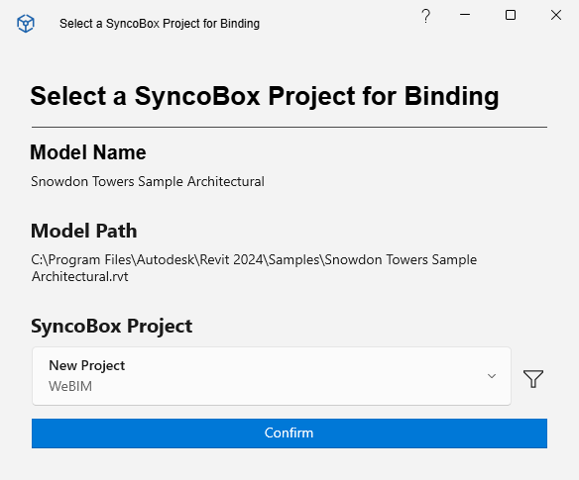The height and width of the screenshot is (480, 579).
Task: Click the Model Path label
Action: click(84, 231)
